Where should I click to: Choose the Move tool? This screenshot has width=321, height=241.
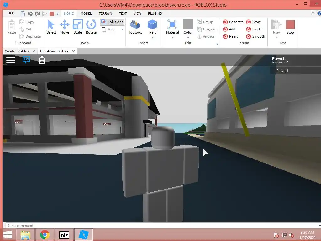click(x=65, y=27)
